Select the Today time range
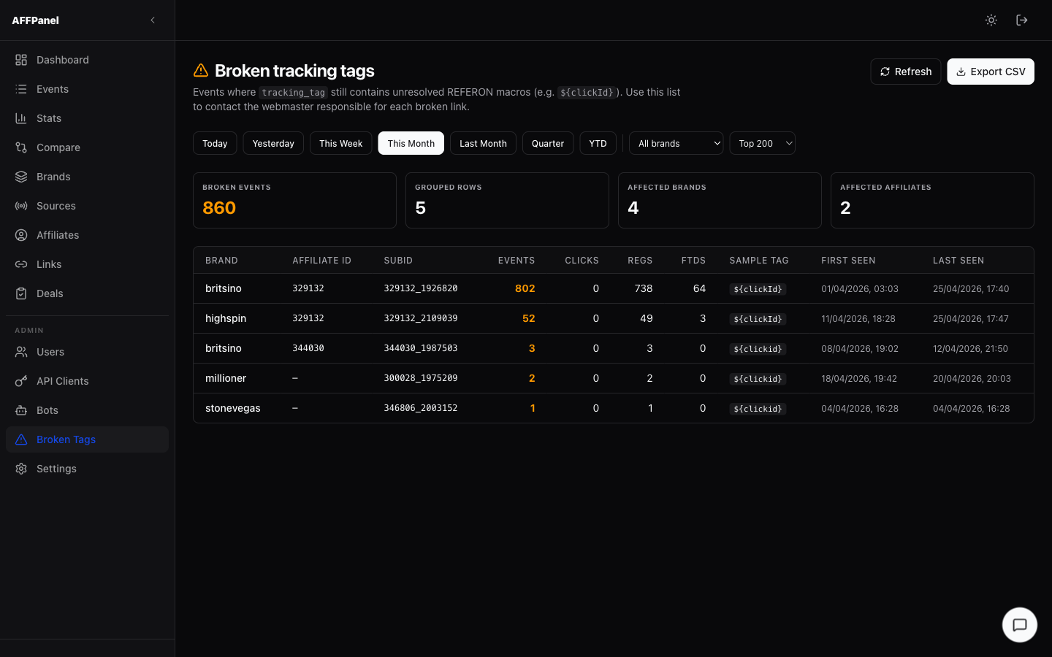Screen dimensions: 1052x657 tap(215, 143)
